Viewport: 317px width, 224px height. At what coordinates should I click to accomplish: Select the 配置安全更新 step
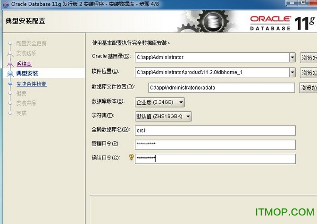[31, 43]
